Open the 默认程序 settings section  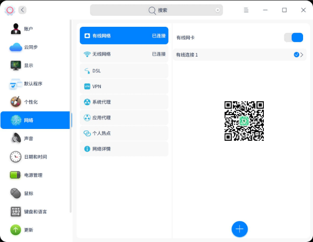(x=35, y=84)
